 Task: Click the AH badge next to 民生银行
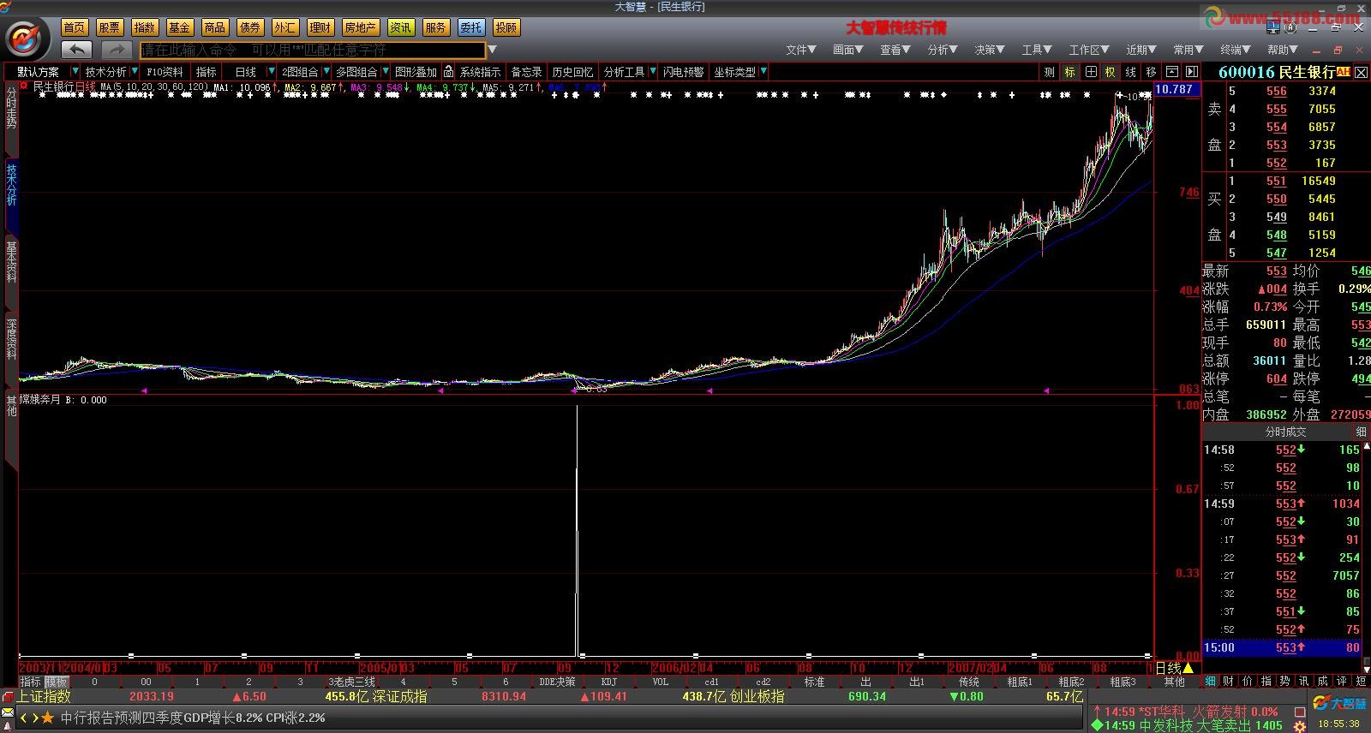coord(1343,71)
